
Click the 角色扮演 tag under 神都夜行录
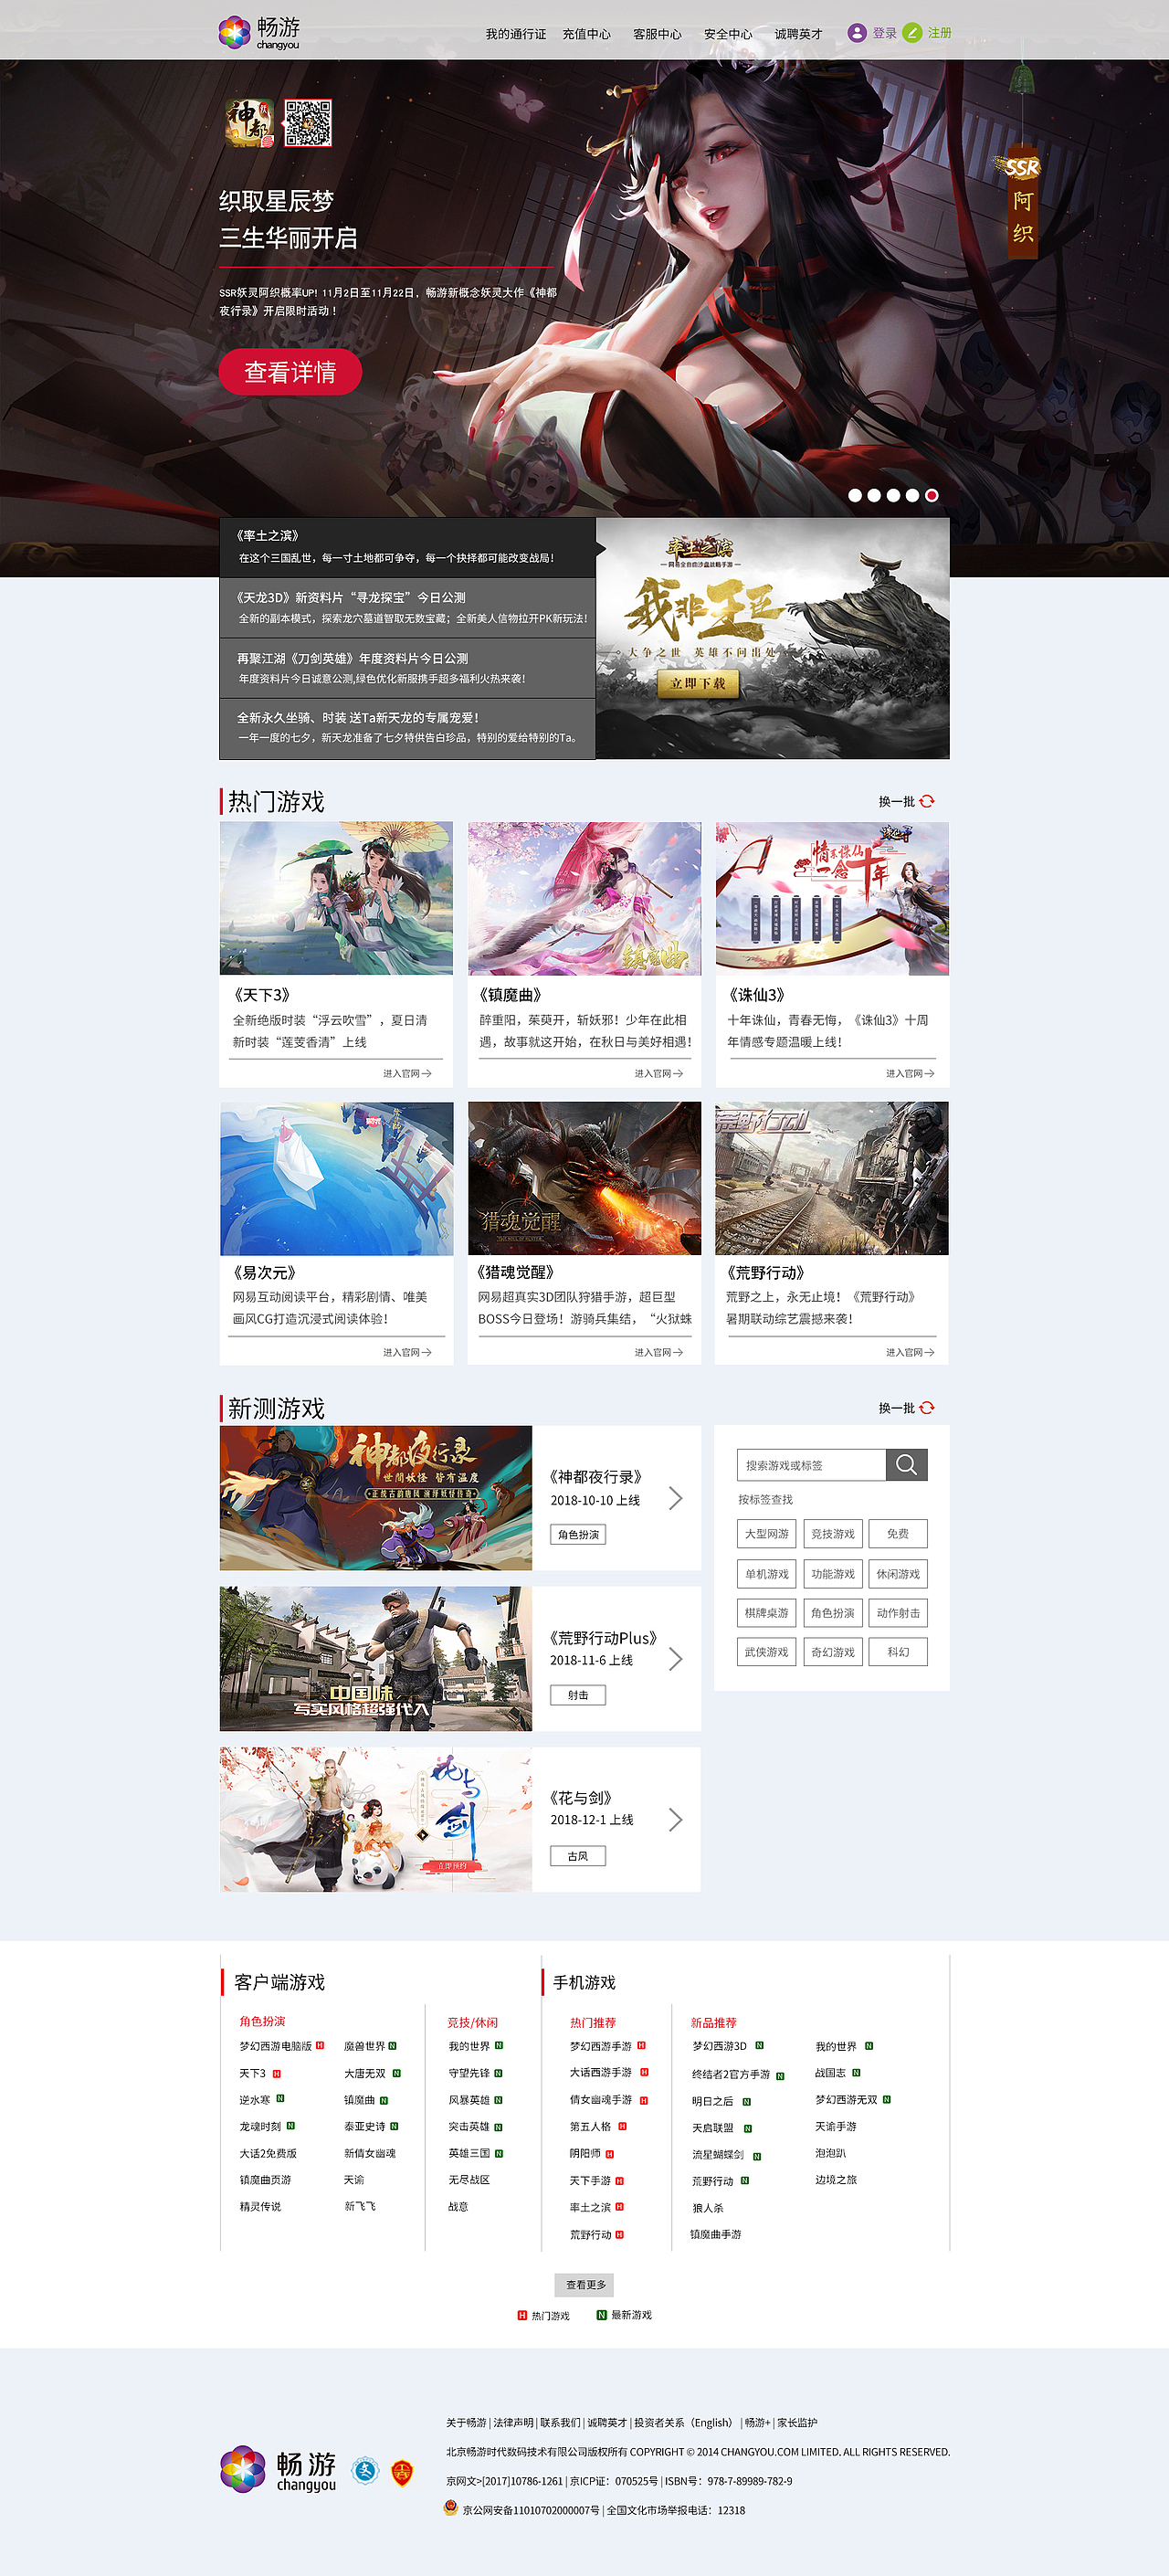(578, 1534)
